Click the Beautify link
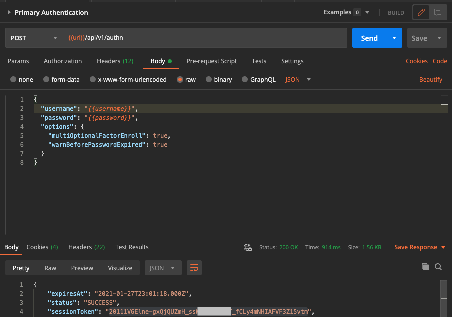The image size is (452, 317). (x=430, y=80)
